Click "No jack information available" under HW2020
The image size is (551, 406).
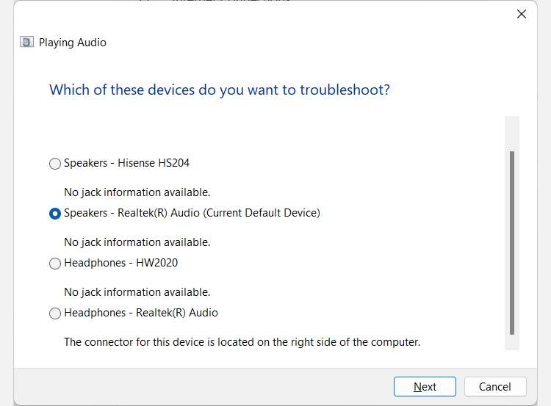(137, 292)
